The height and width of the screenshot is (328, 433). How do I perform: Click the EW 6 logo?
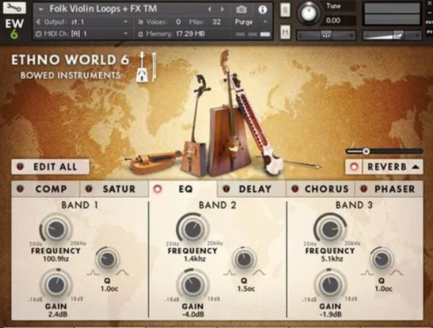coord(14,29)
